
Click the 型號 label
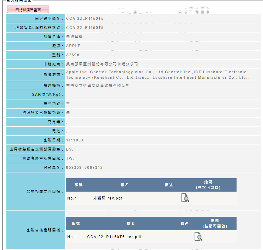(57, 55)
